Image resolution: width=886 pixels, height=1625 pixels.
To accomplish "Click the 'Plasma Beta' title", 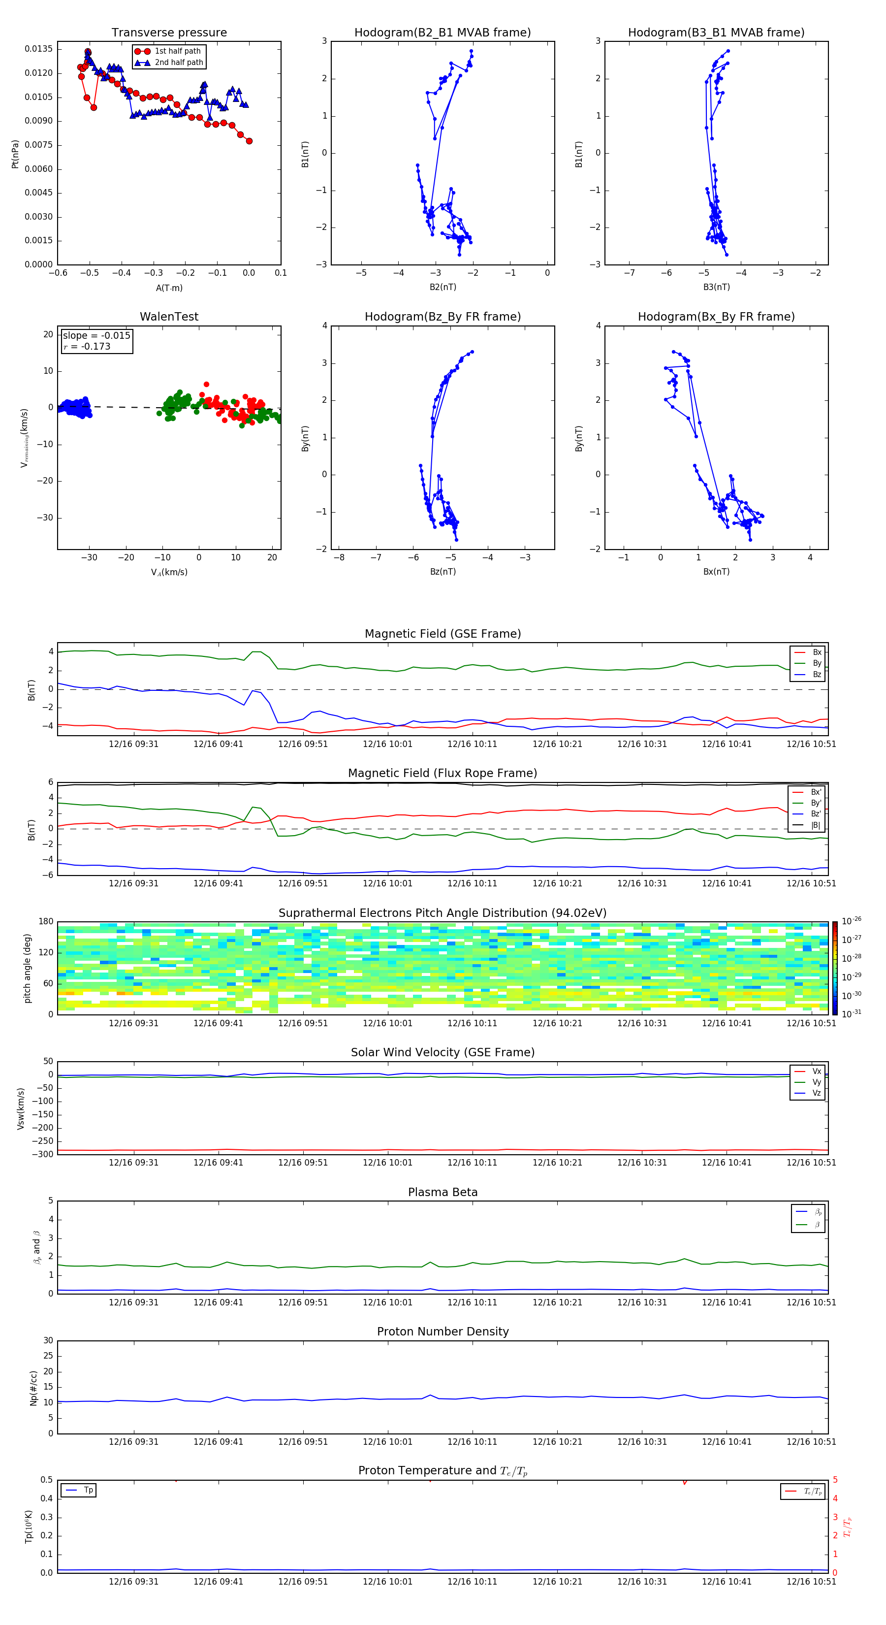I will [443, 1193].
